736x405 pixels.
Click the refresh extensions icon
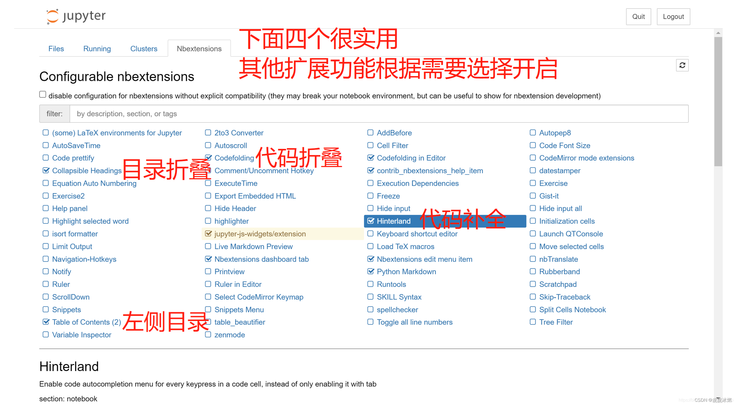(682, 65)
